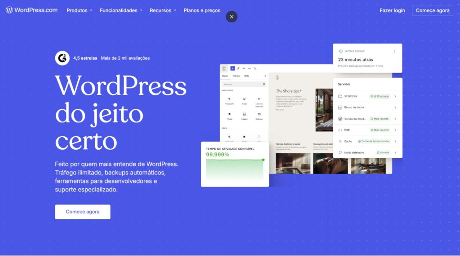Expand the Último backup card chevron
The height and width of the screenshot is (256, 460).
(x=394, y=51)
